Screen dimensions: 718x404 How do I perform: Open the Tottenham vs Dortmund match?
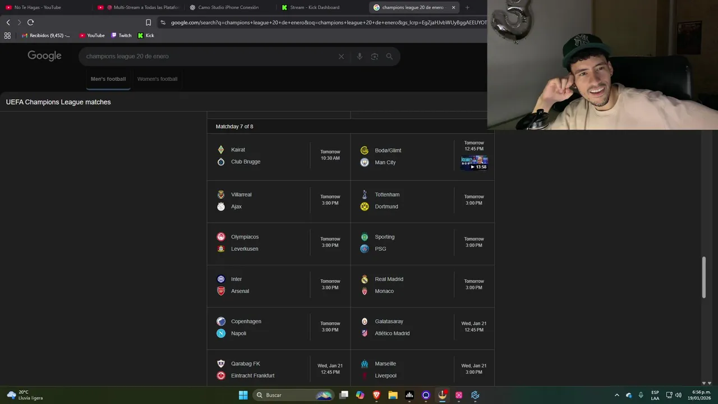[422, 200]
